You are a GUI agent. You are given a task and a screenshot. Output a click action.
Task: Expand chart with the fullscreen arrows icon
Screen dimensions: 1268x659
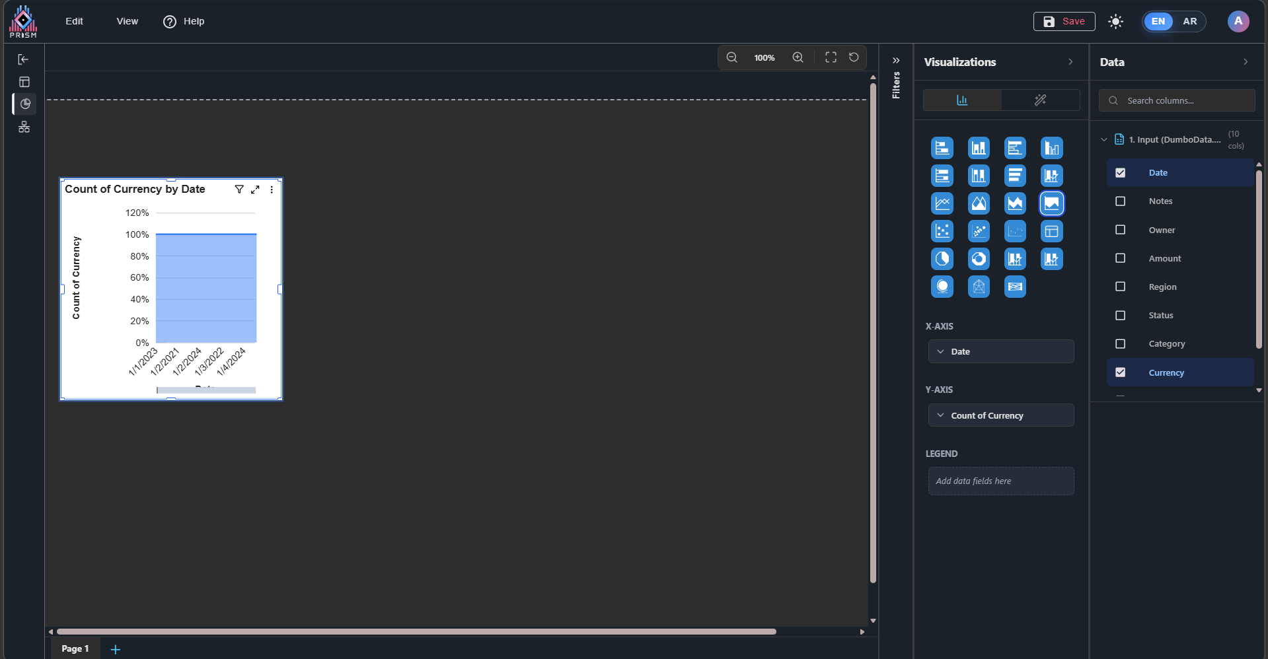(x=255, y=190)
